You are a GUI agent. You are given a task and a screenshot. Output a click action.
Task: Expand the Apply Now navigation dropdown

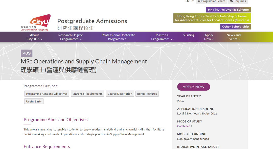pos(209,37)
